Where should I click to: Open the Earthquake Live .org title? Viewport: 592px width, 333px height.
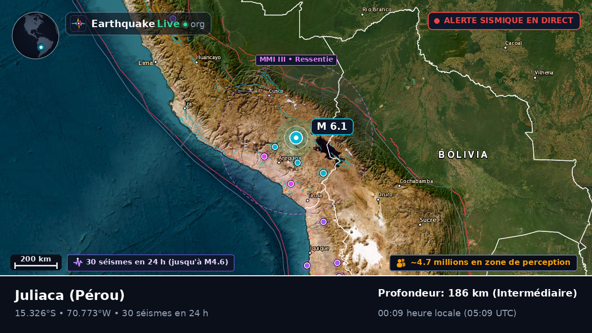pyautogui.click(x=148, y=24)
